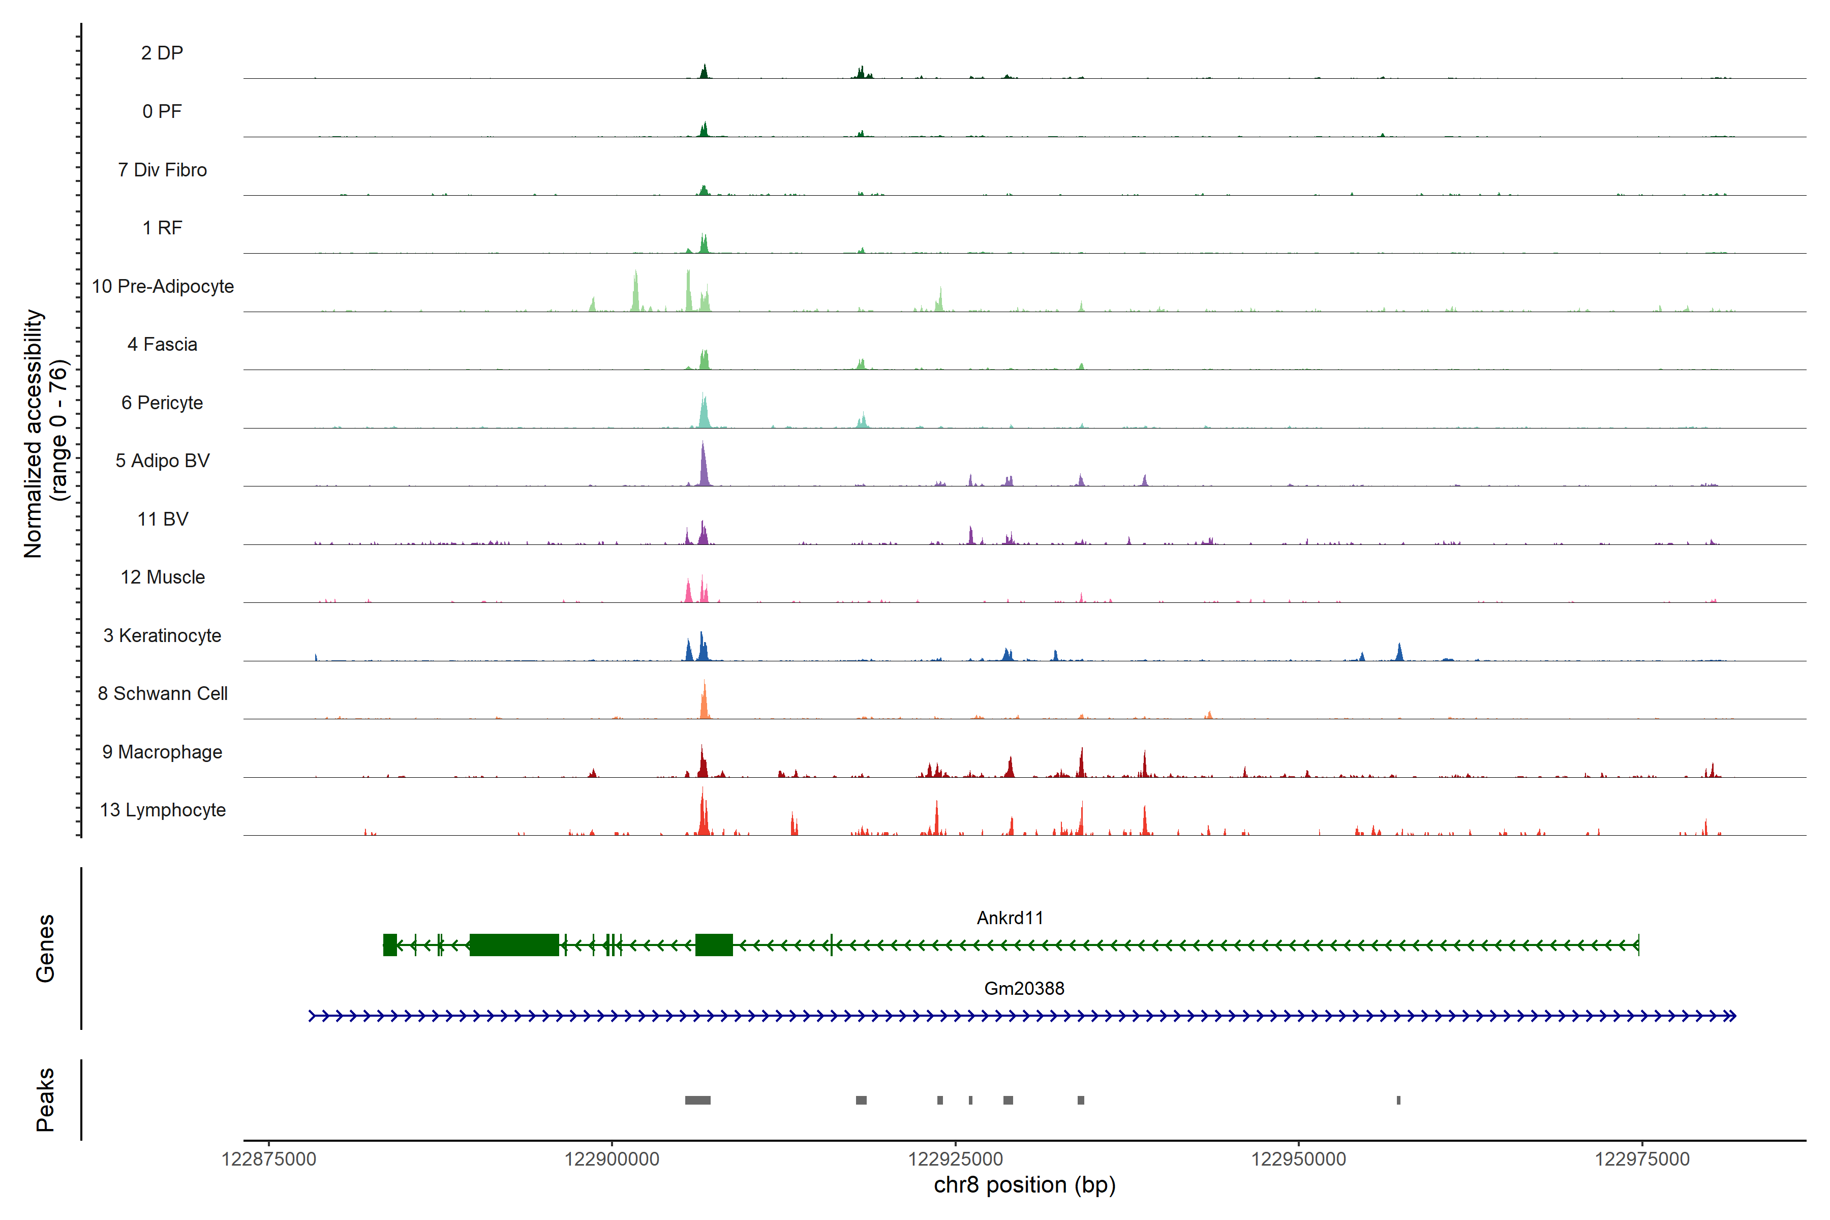Click the widest gray peak bar
The image size is (1830, 1220).
[x=697, y=1100]
